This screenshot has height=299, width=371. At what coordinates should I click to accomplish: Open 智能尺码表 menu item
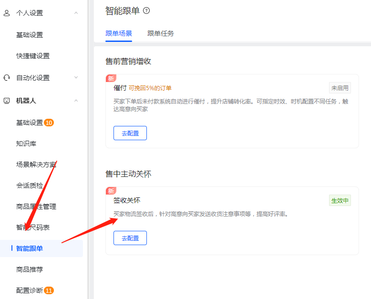click(x=33, y=227)
